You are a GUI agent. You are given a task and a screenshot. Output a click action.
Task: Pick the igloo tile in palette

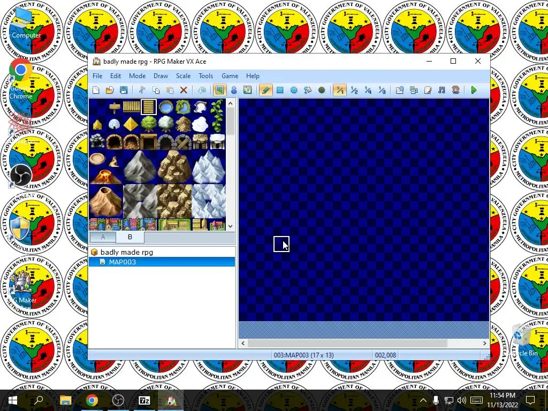click(115, 124)
